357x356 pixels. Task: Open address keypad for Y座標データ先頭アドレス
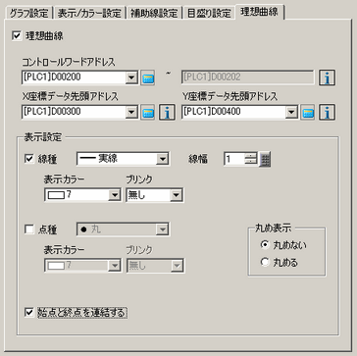click(307, 113)
